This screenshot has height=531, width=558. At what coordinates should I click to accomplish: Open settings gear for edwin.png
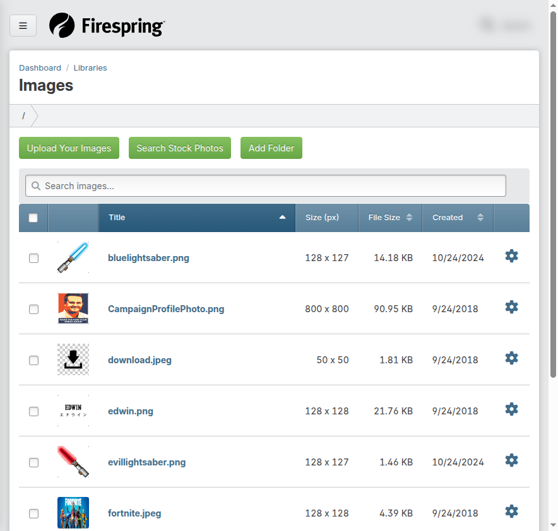click(x=511, y=409)
